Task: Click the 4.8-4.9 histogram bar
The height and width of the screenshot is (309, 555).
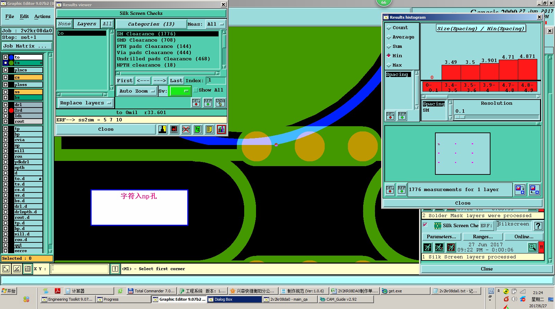Action: pos(527,70)
